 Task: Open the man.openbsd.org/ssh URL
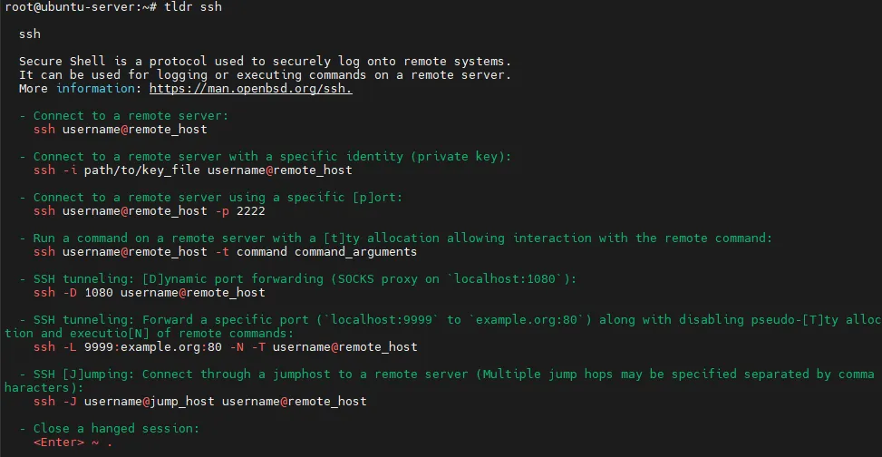tap(250, 89)
